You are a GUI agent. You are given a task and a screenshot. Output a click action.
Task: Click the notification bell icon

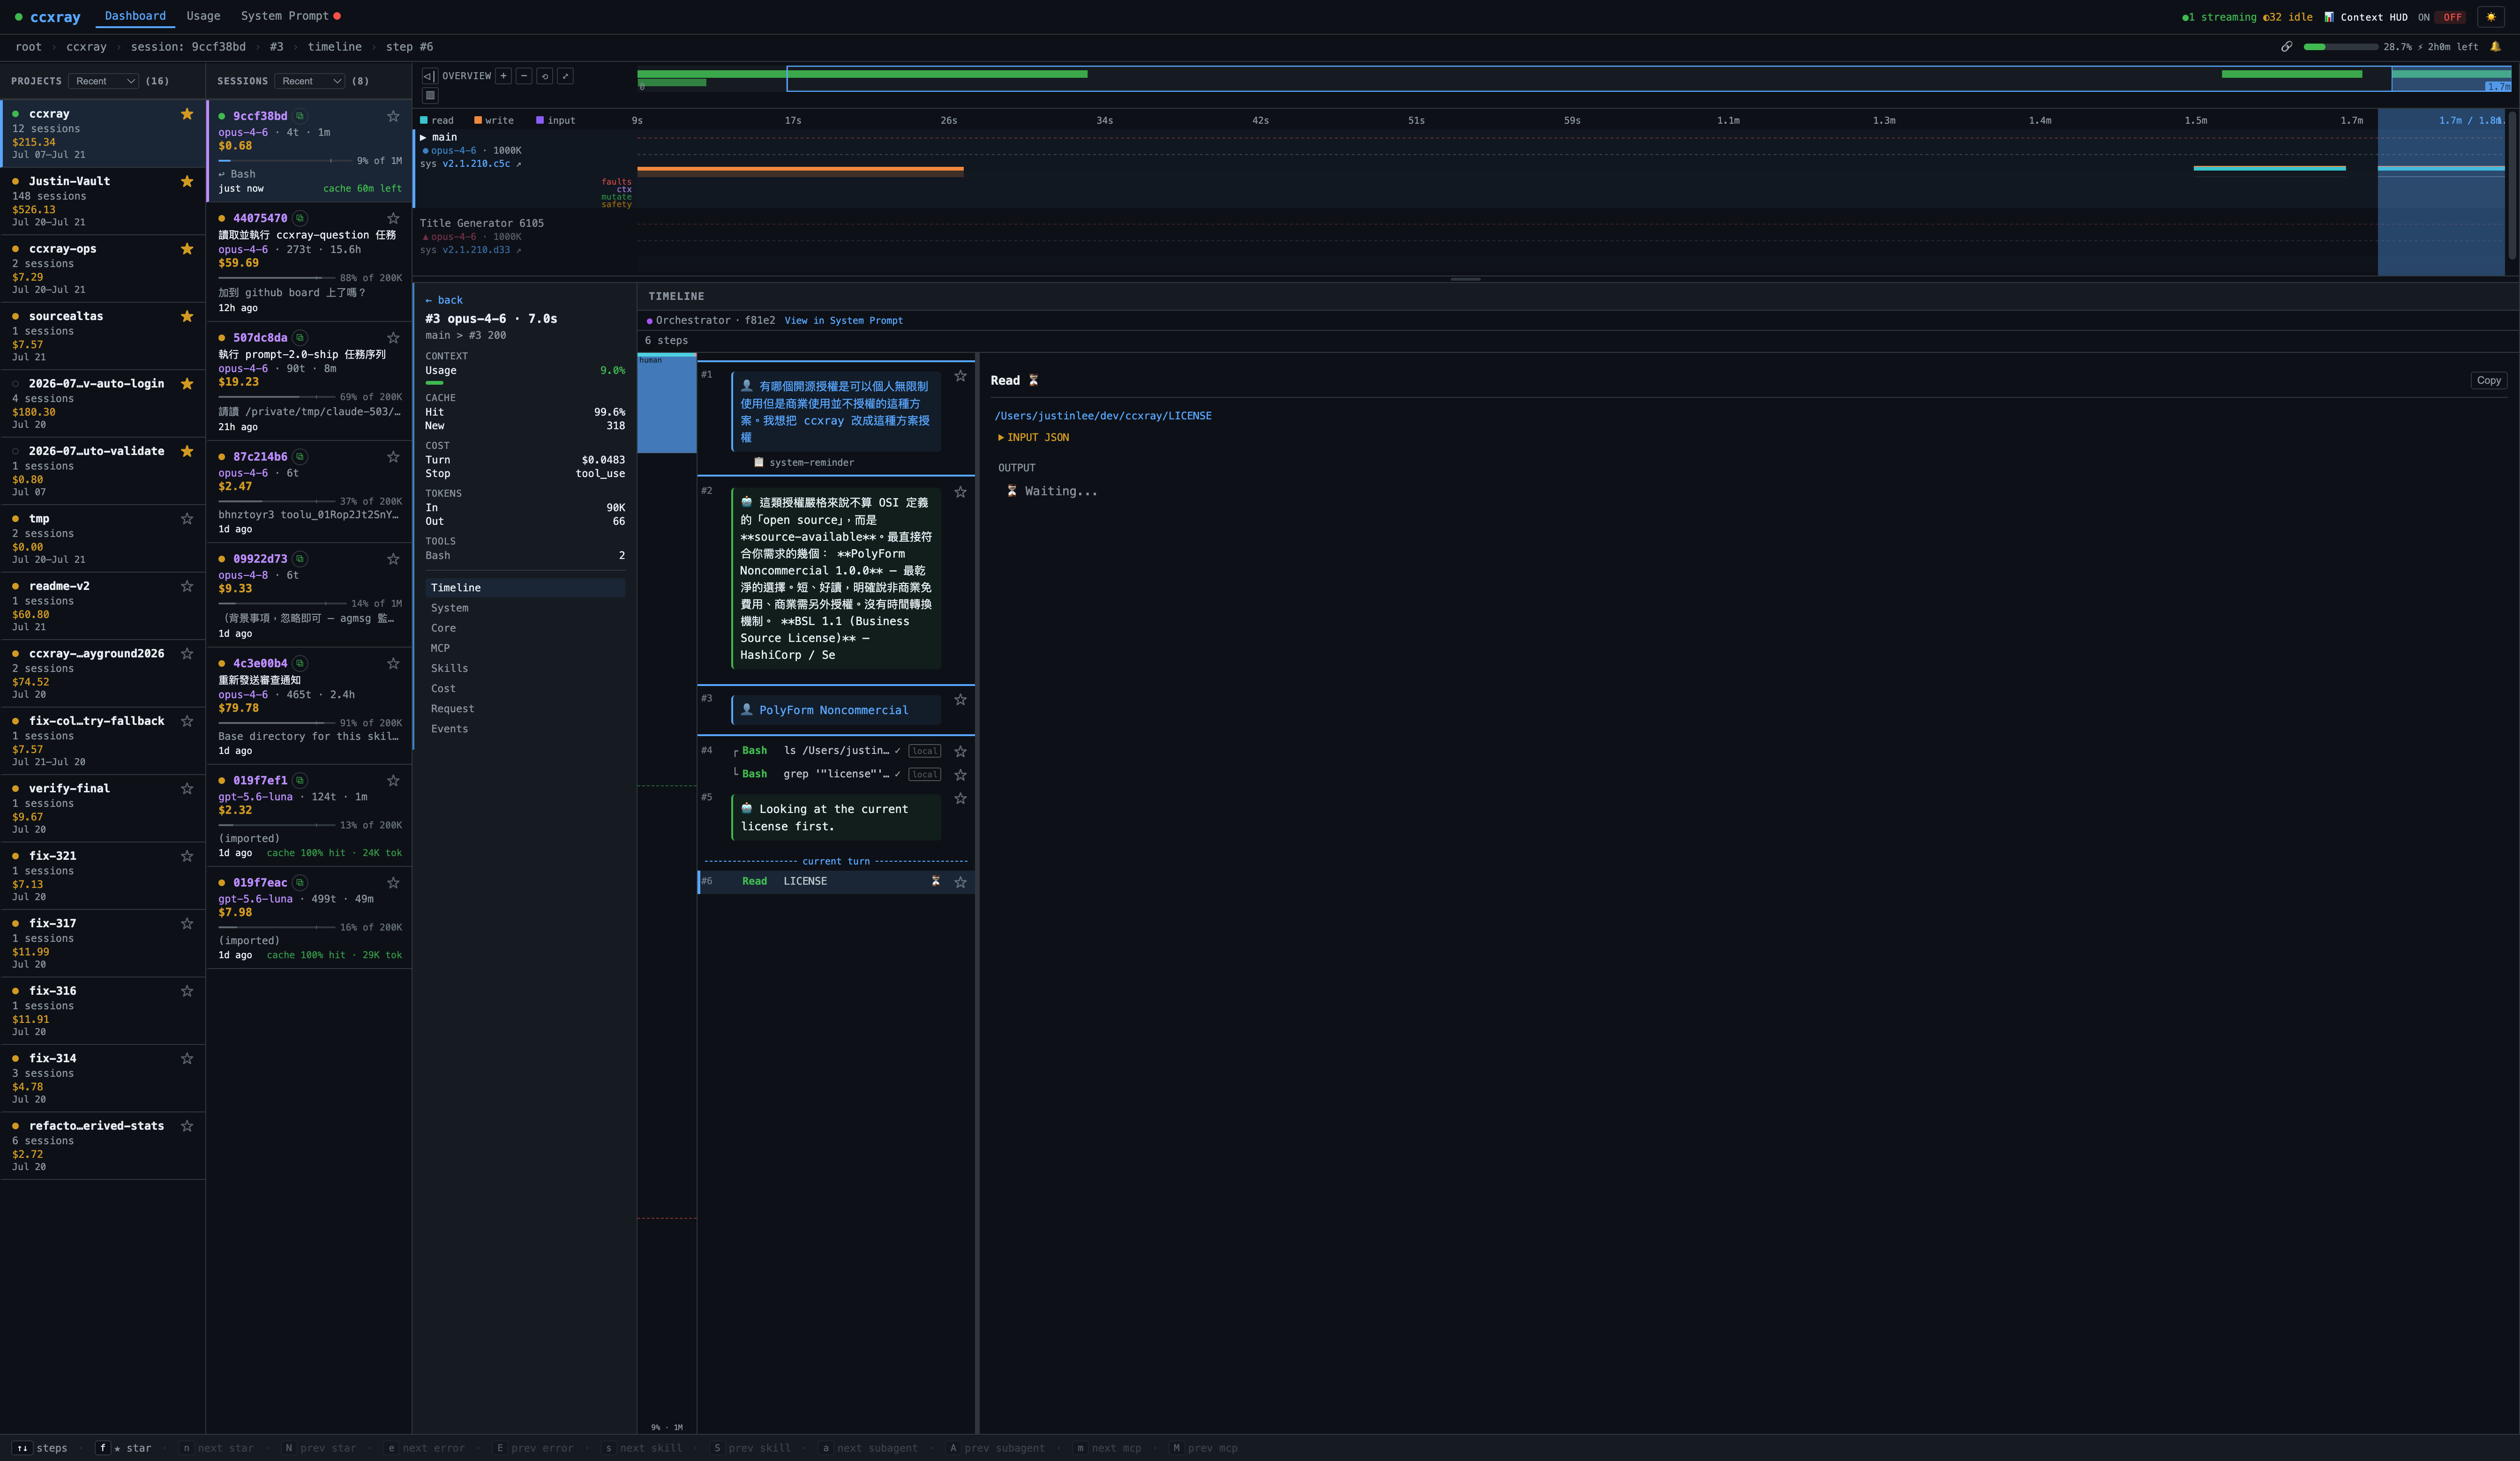(x=2495, y=47)
